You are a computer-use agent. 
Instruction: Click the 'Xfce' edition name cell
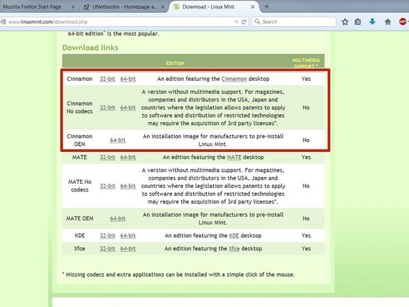coord(79,248)
